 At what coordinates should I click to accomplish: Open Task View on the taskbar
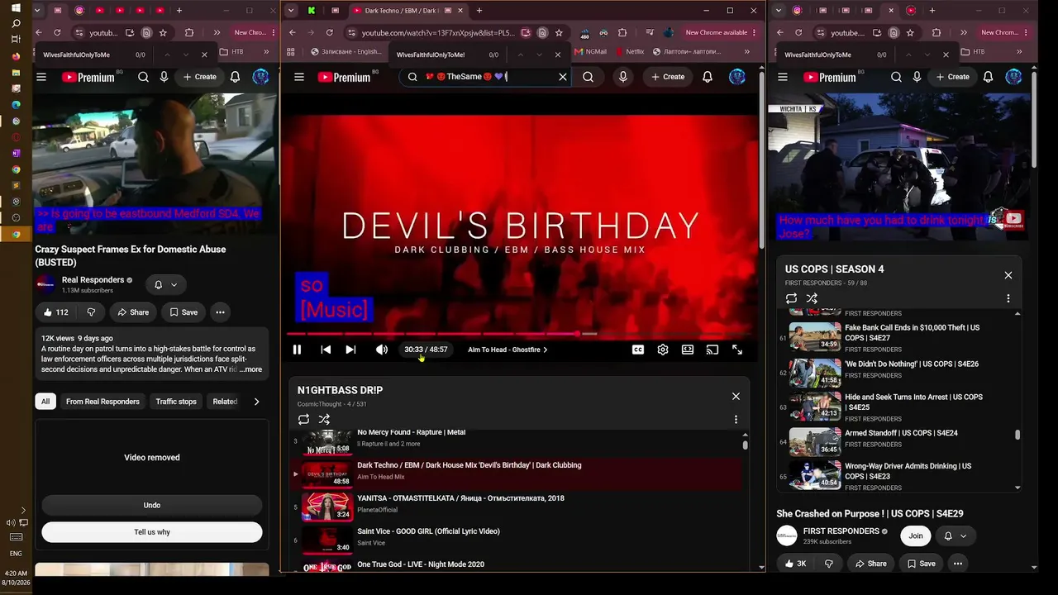tap(16, 40)
